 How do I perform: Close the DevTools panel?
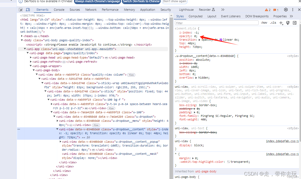299,10
